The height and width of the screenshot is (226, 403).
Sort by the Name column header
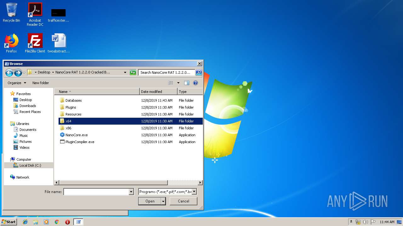pyautogui.click(x=97, y=92)
